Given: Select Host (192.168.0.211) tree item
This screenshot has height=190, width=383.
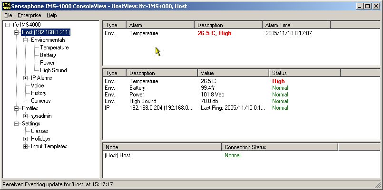Looking at the screenshot, I should [x=46, y=32].
